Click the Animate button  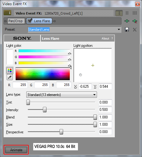(x=16, y=150)
